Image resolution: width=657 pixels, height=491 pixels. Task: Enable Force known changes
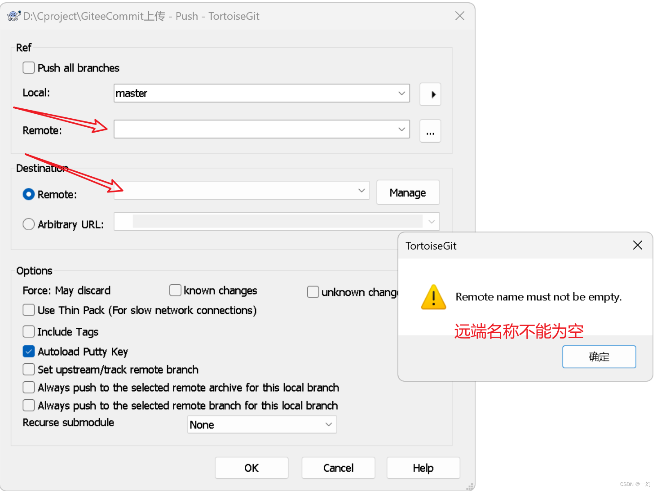tap(175, 290)
